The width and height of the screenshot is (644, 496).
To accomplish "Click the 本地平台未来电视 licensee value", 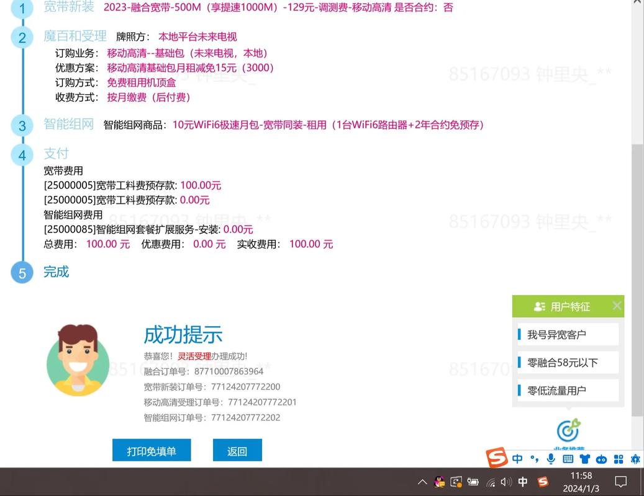I will [x=197, y=37].
